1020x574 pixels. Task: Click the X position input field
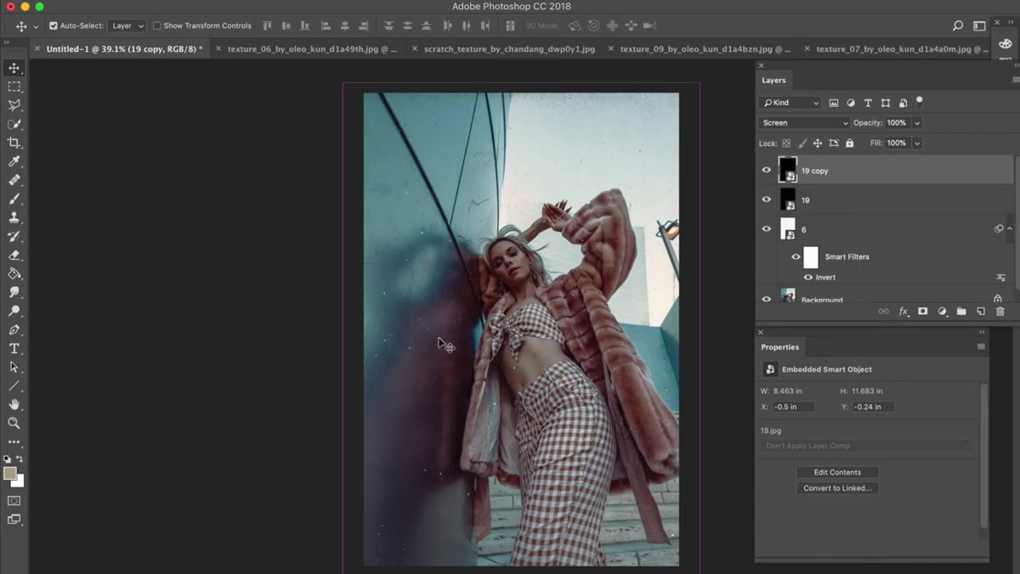click(x=792, y=407)
